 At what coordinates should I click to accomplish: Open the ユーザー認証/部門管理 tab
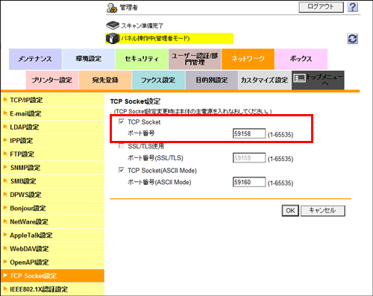[195, 59]
